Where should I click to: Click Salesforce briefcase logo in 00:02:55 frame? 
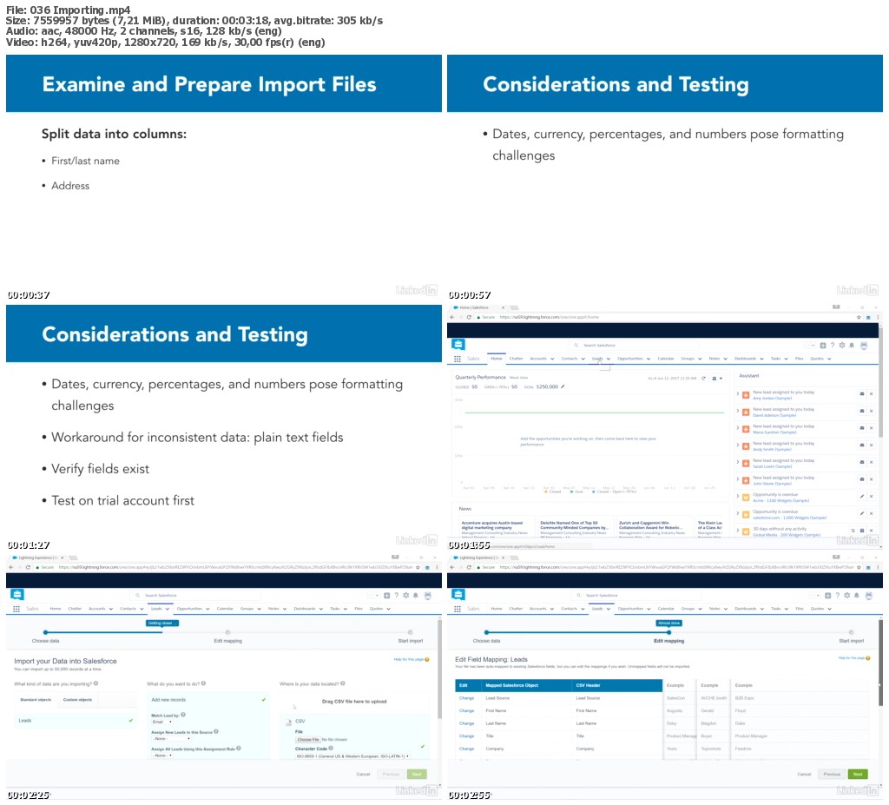point(458,595)
